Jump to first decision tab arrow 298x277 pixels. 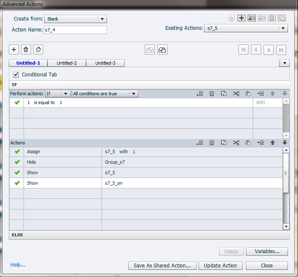[243, 50]
